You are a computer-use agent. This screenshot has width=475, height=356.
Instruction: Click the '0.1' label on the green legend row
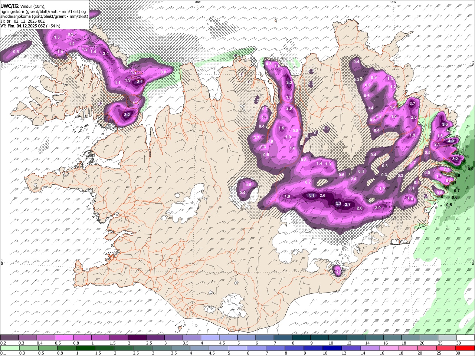[3, 353]
